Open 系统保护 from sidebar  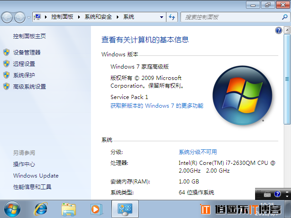point(24,75)
